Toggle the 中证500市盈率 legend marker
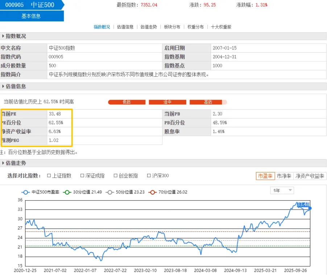The width and height of the screenshot is (327, 275). click(x=25, y=192)
